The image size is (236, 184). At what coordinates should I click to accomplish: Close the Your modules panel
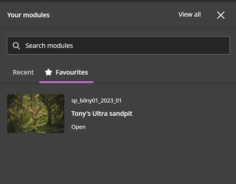(x=221, y=15)
